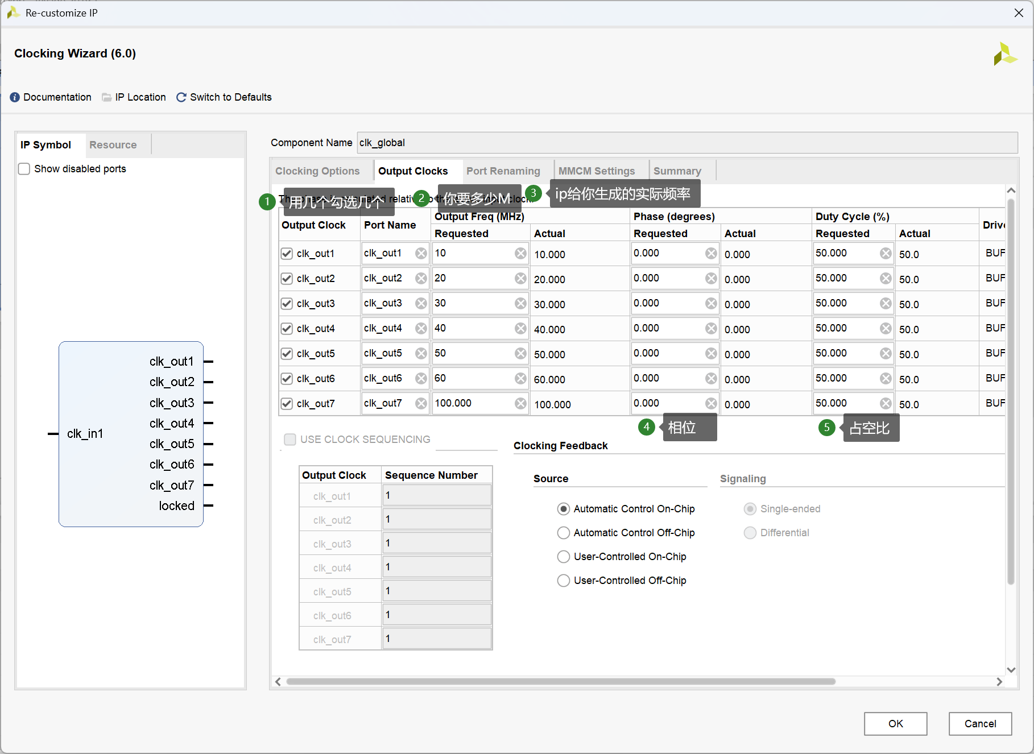Click the scroll left arrow
This screenshot has width=1034, height=754.
point(278,681)
